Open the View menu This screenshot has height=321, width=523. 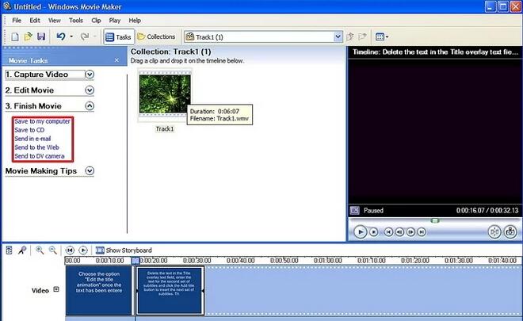[55, 21]
